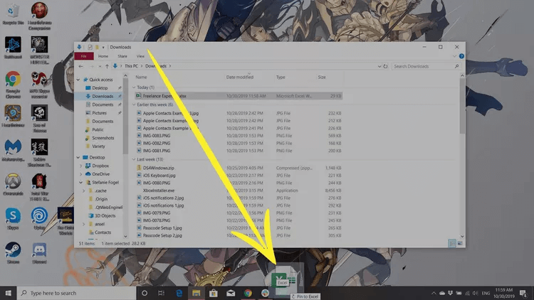Click the Windows Start button

click(x=8, y=293)
